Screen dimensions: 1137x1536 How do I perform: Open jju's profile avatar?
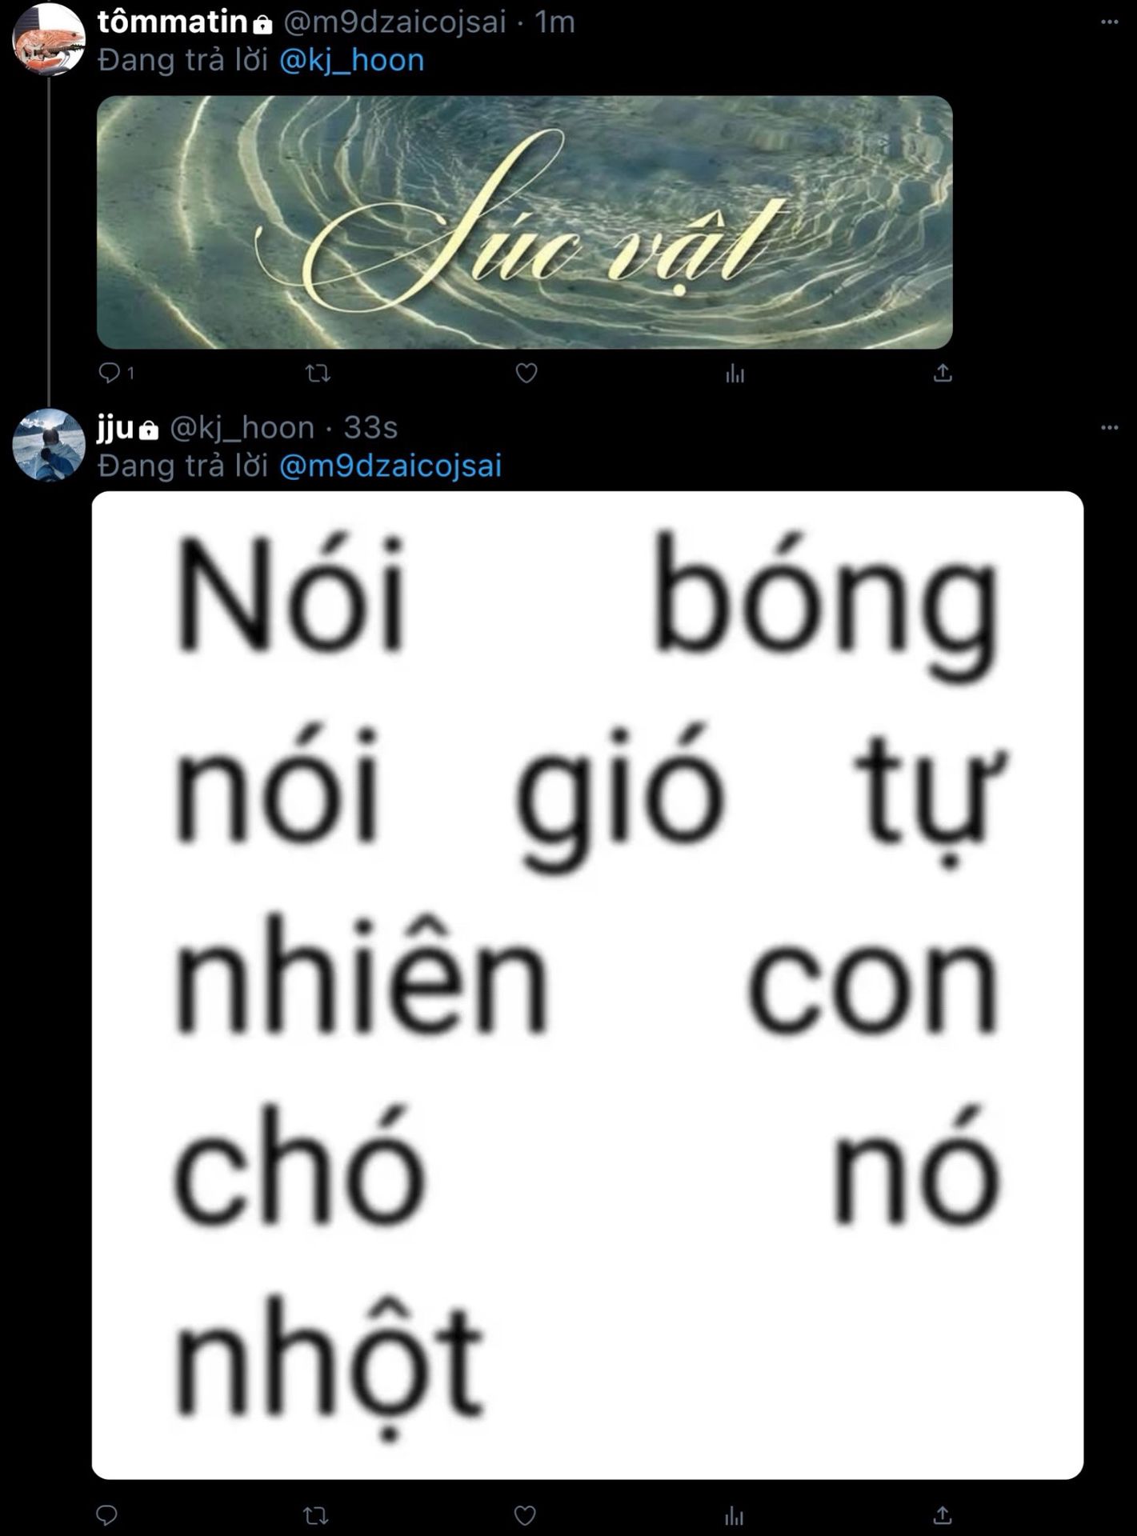[x=49, y=445]
